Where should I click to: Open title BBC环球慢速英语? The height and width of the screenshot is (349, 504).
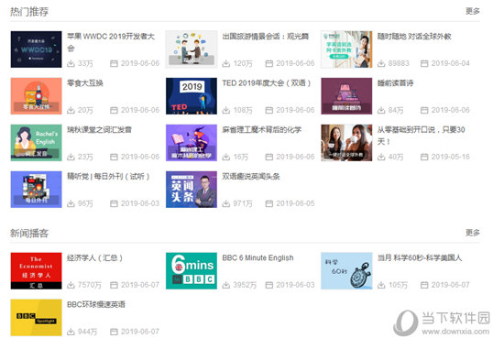tap(96, 304)
